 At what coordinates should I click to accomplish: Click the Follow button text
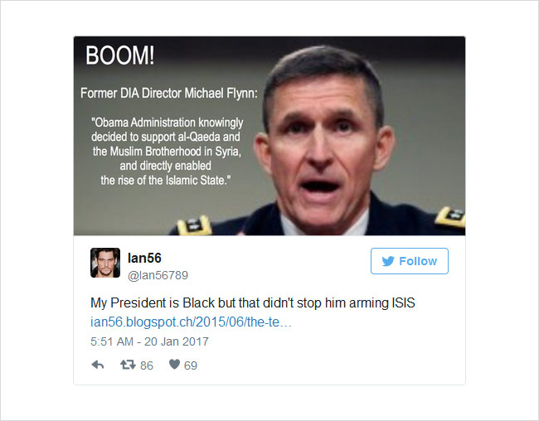pos(418,261)
